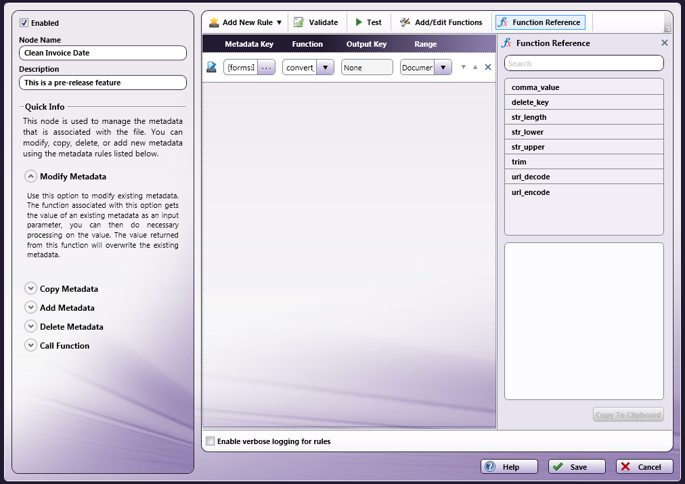Enable verbose logging for rules checkbox
This screenshot has height=484, width=685.
pos(210,441)
